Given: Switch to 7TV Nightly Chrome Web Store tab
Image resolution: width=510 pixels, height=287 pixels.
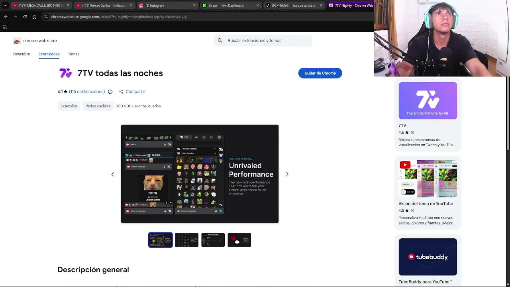Looking at the screenshot, I should [x=351, y=6].
